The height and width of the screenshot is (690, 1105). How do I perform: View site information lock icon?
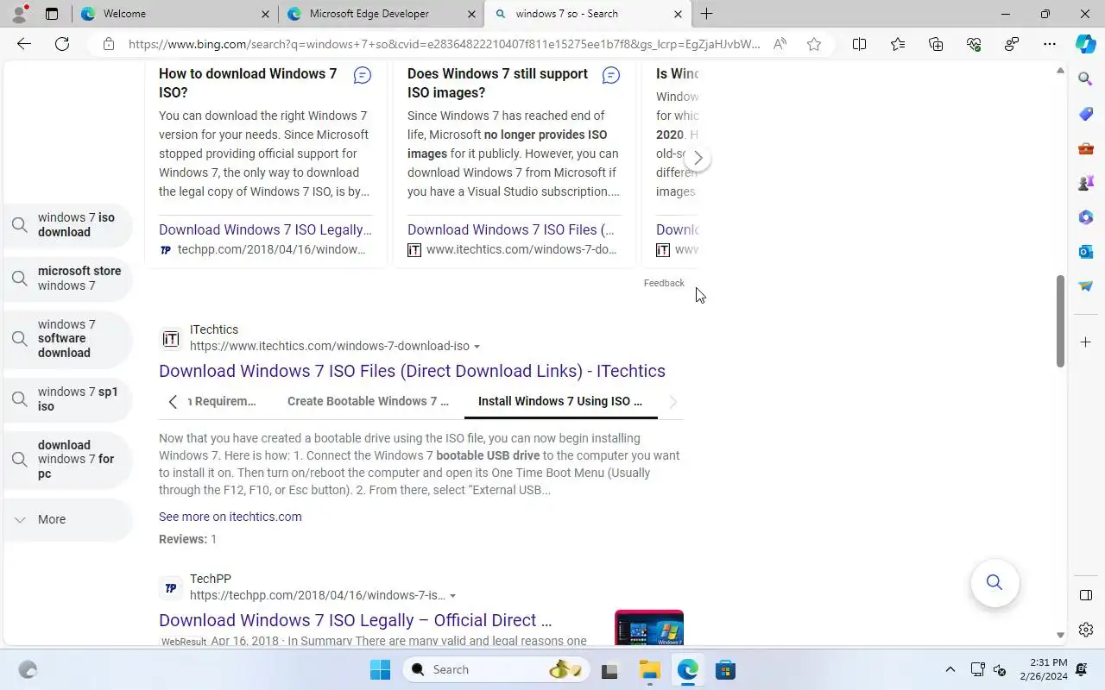coord(108,44)
